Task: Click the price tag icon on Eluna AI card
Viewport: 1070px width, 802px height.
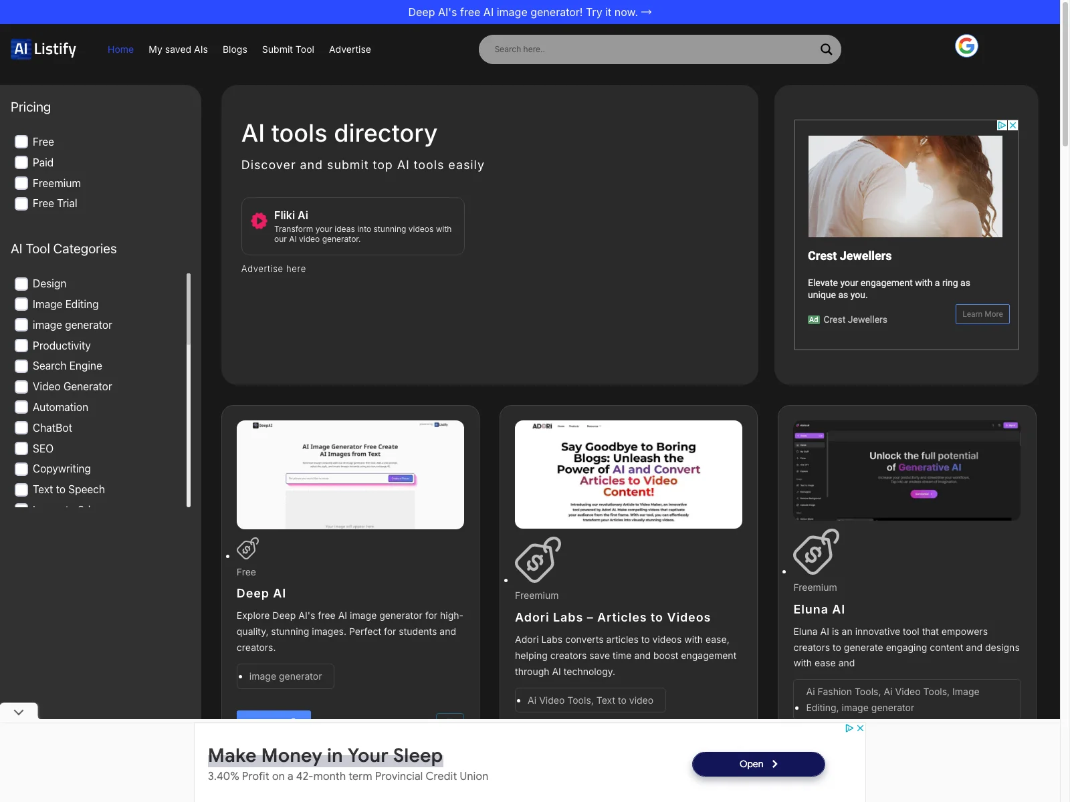Action: coord(817,551)
